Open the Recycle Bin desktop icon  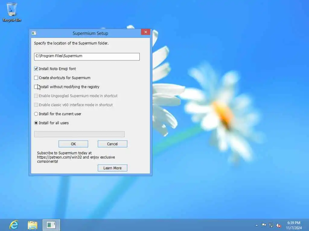click(x=12, y=12)
